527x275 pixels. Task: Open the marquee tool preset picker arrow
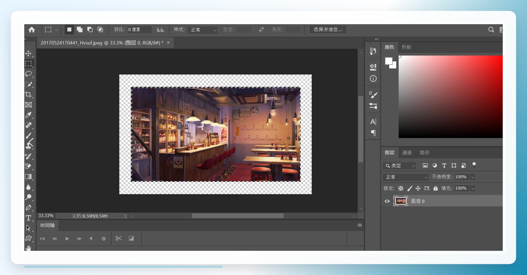coord(57,30)
